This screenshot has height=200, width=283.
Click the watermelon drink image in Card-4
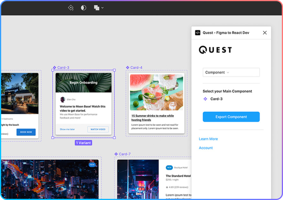click(x=156, y=92)
